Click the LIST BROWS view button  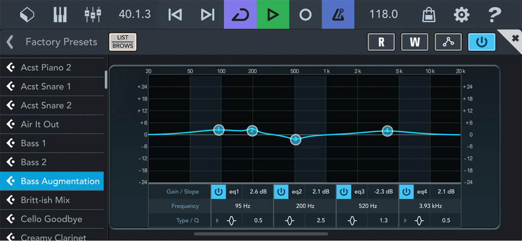coord(122,42)
